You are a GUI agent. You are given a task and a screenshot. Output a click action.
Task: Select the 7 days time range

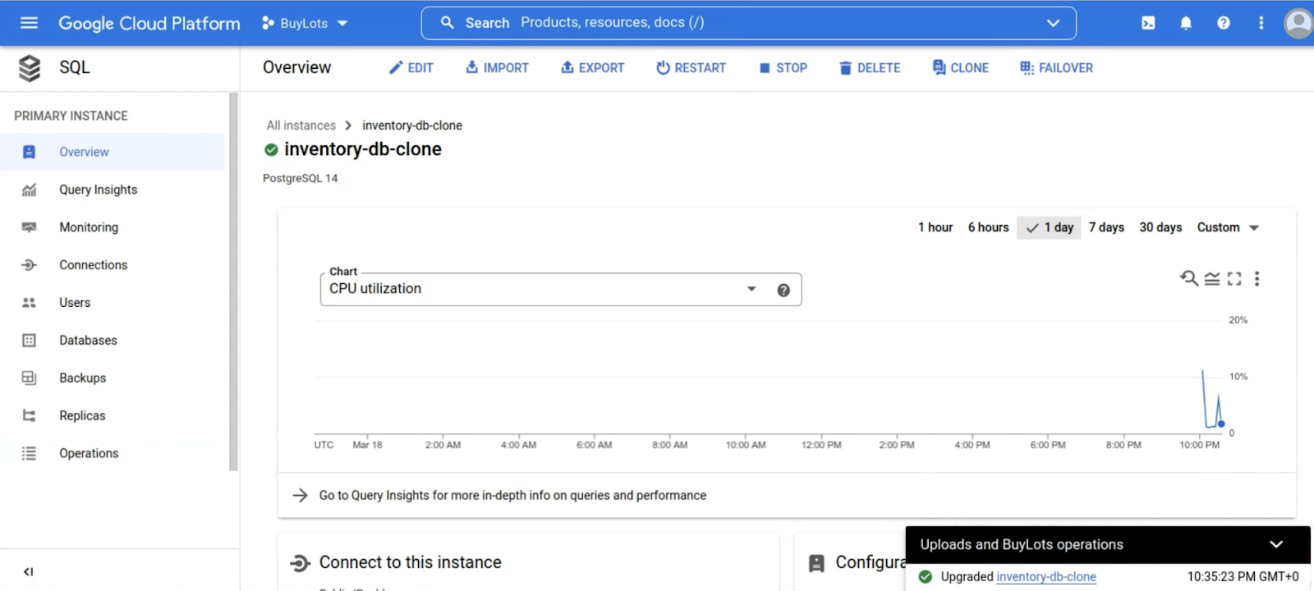(1106, 227)
